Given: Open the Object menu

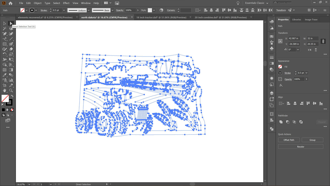Looking at the screenshot, I should [38, 3].
